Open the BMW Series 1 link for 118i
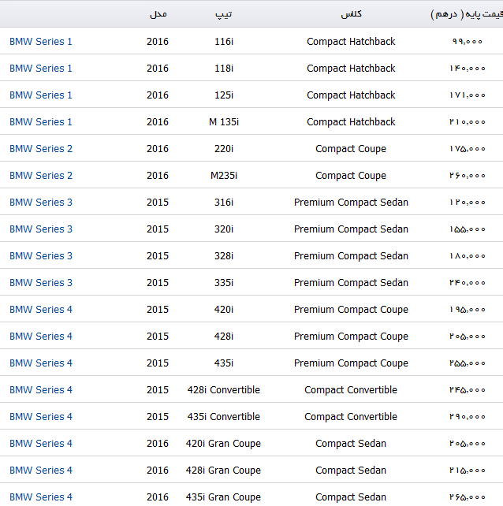The height and width of the screenshot is (506, 503). pos(41,69)
